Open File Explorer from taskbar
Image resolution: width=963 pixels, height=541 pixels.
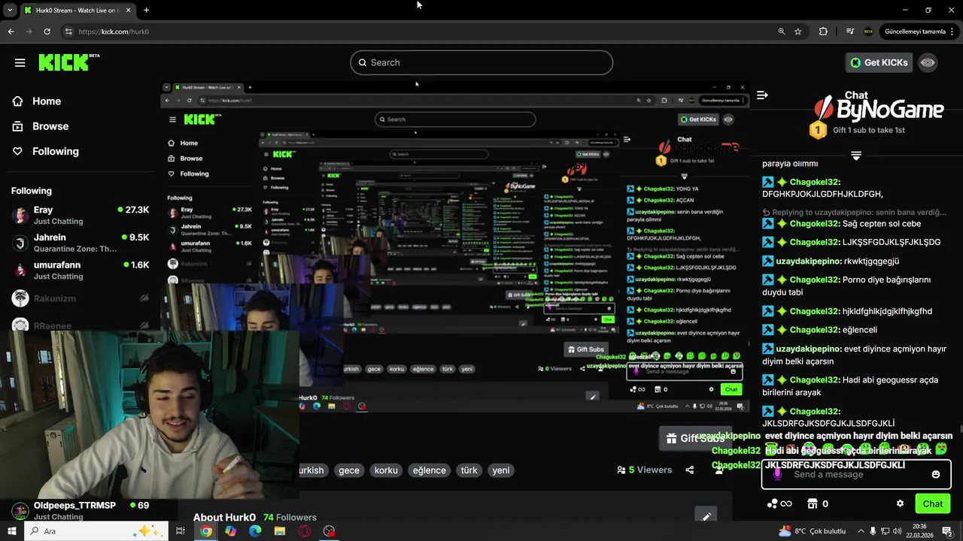(x=280, y=531)
